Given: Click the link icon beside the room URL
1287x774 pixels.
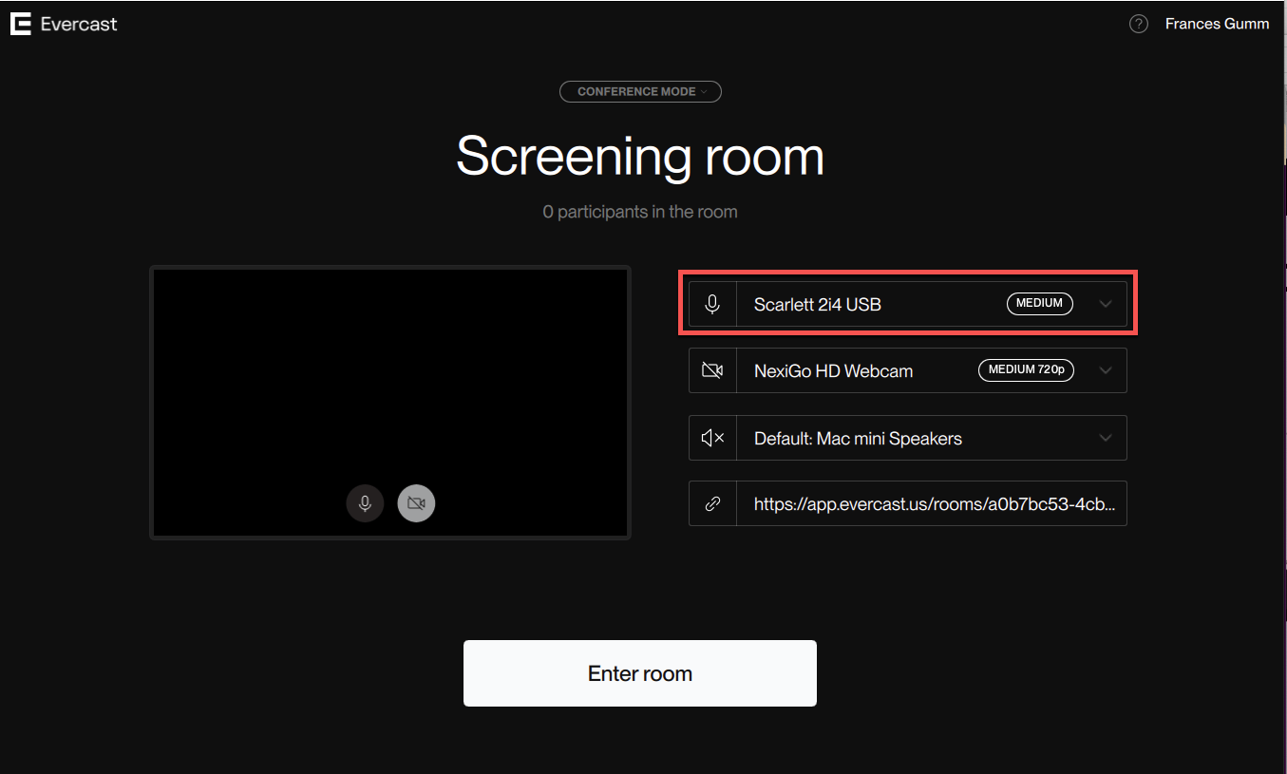Looking at the screenshot, I should (x=712, y=504).
